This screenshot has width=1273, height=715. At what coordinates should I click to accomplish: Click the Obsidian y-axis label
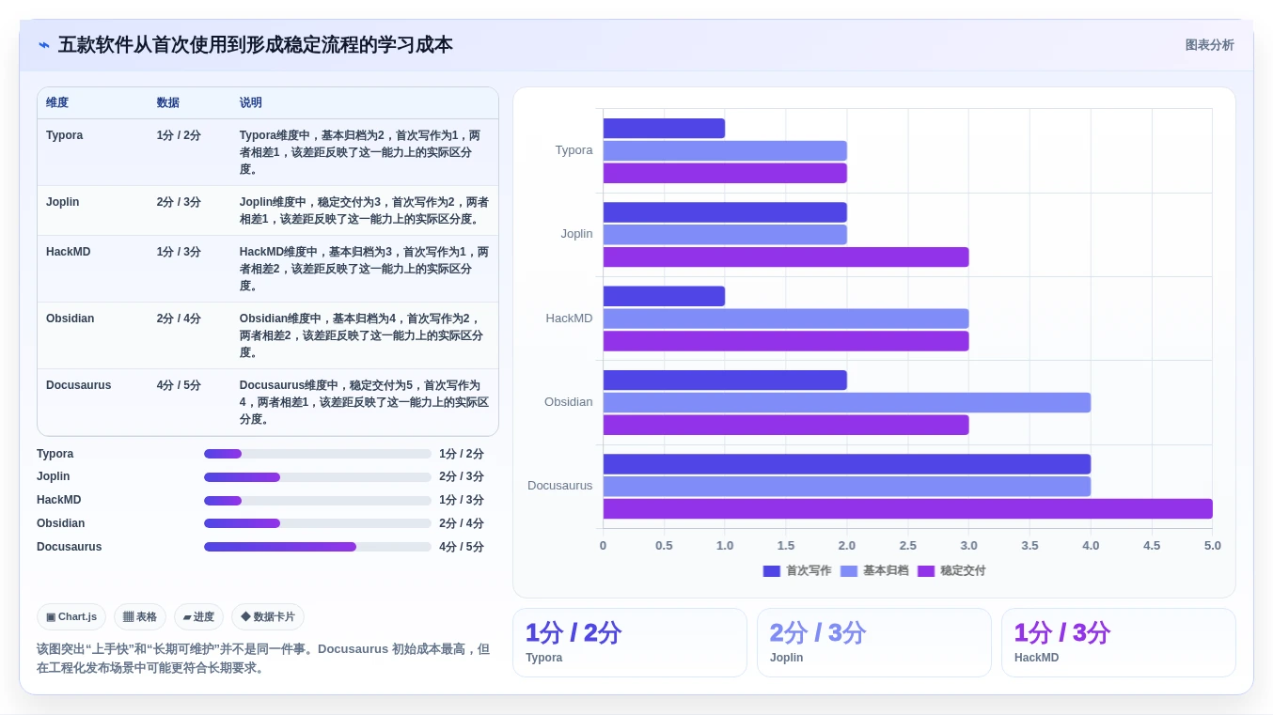click(x=569, y=402)
